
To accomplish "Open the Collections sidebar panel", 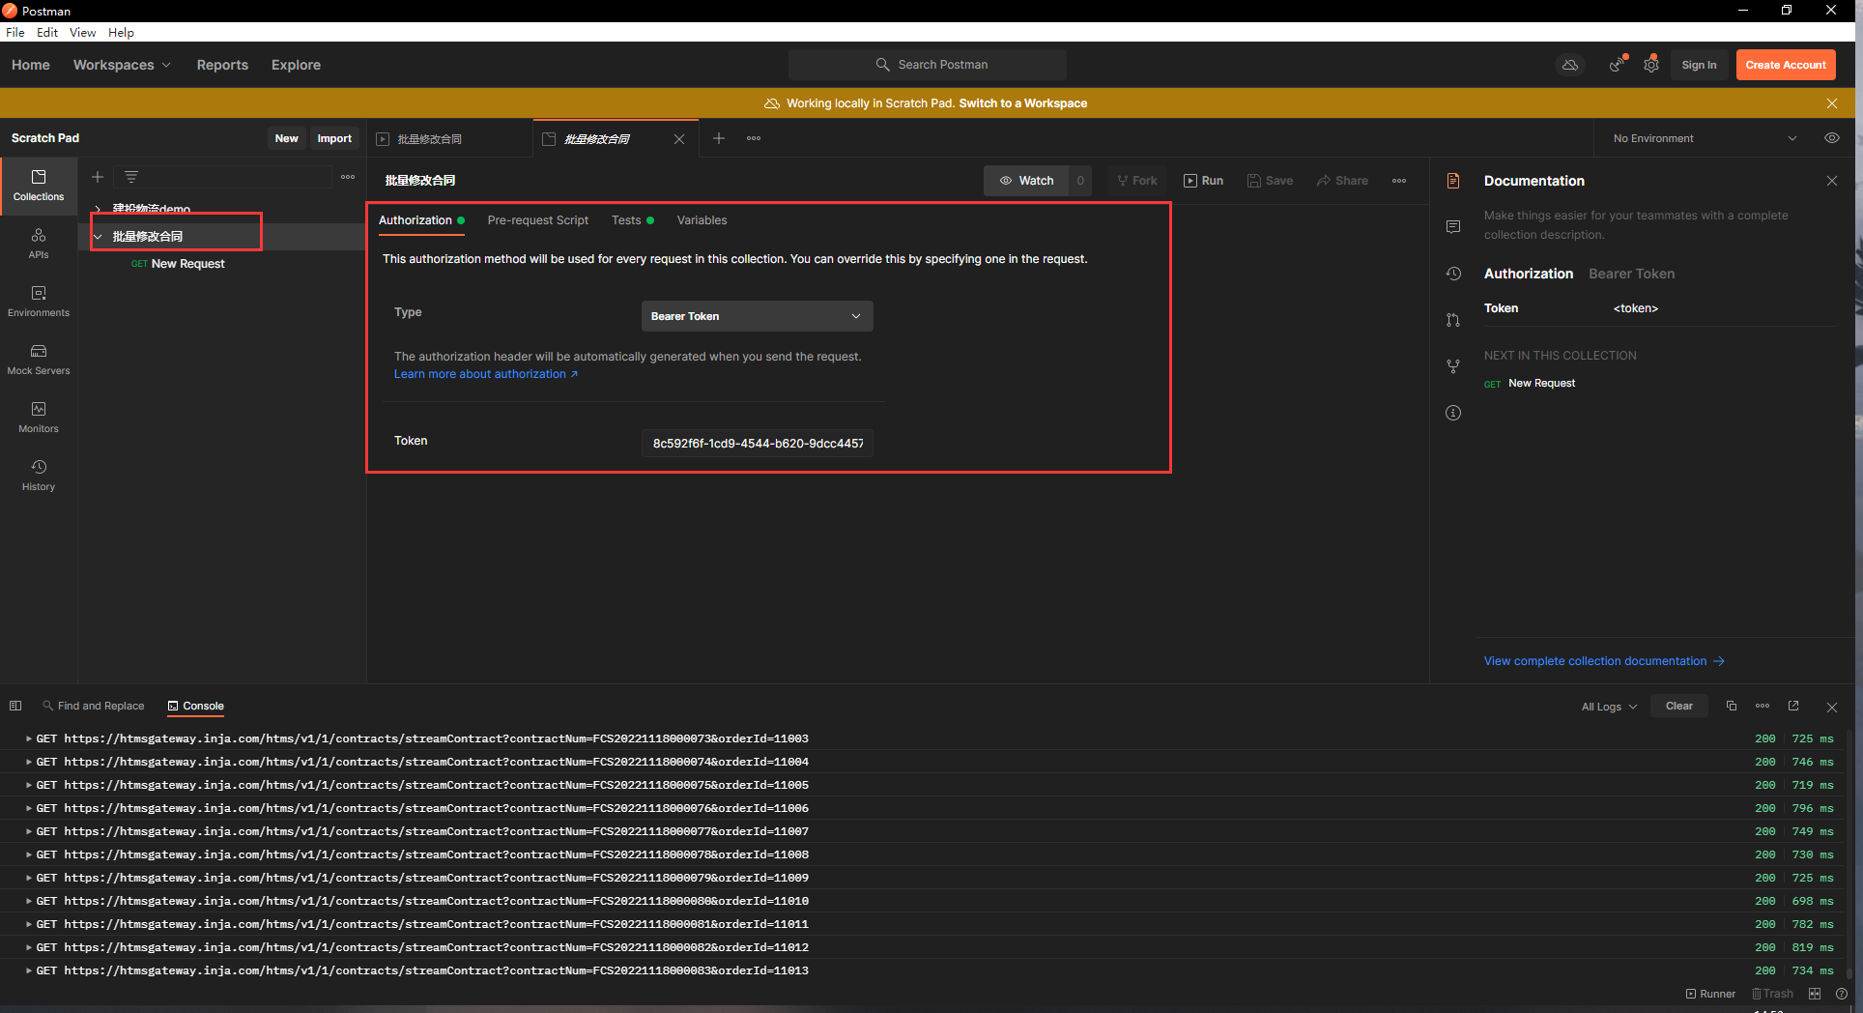I will (x=39, y=186).
